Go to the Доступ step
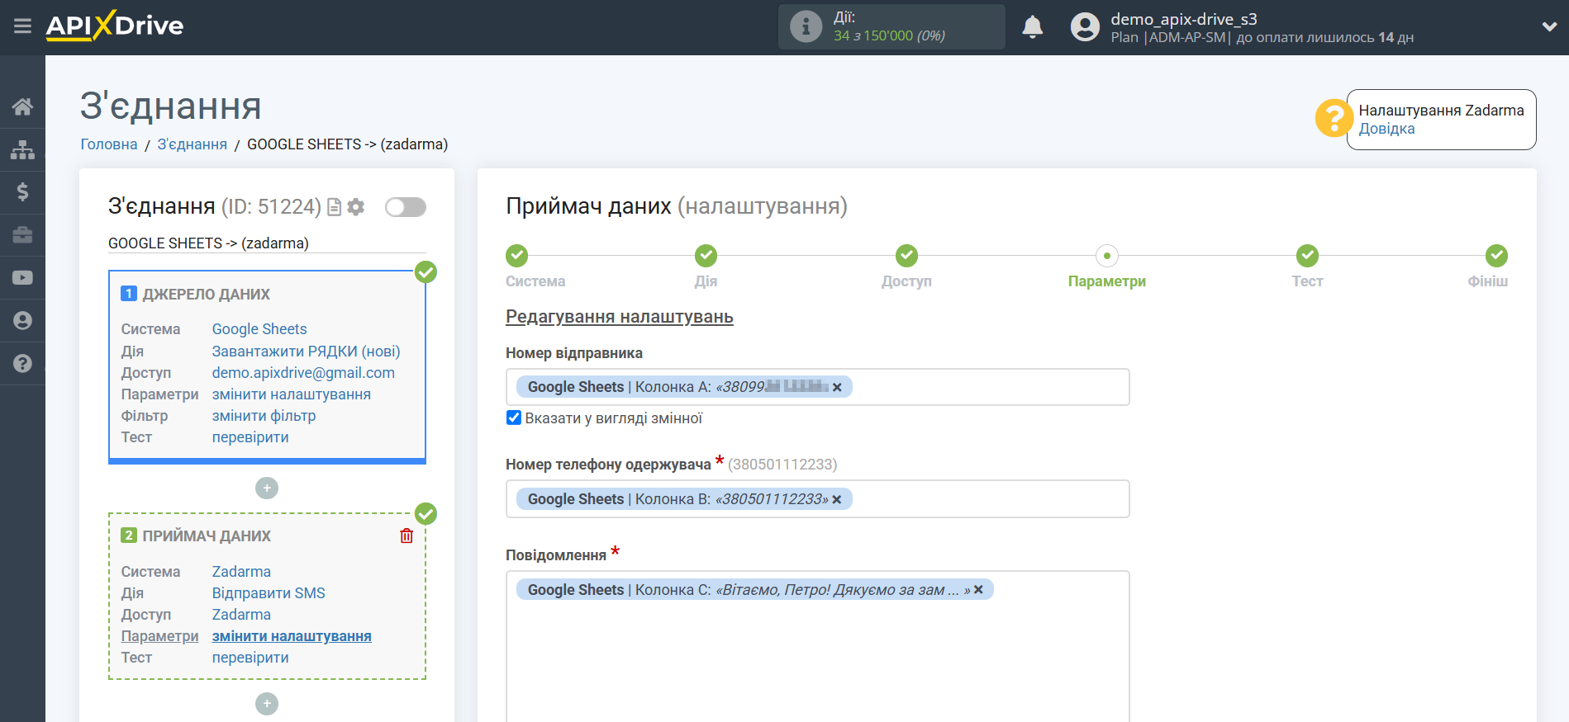 click(906, 256)
